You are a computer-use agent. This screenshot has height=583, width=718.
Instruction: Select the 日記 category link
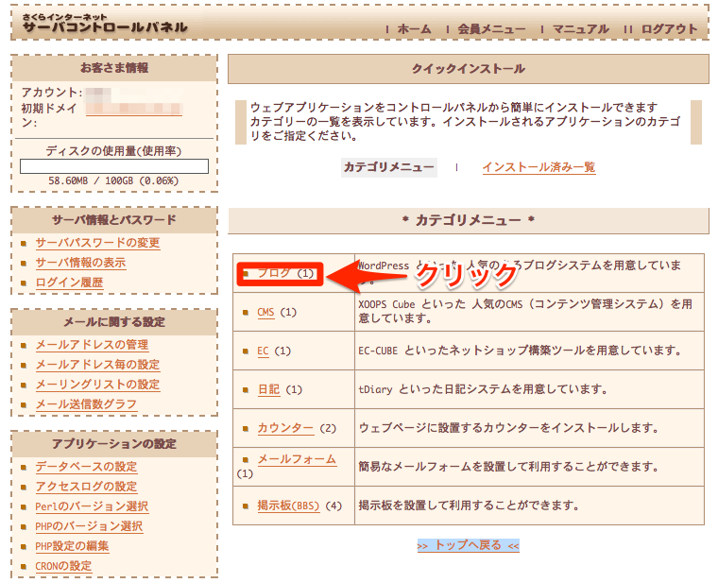pyautogui.click(x=269, y=389)
